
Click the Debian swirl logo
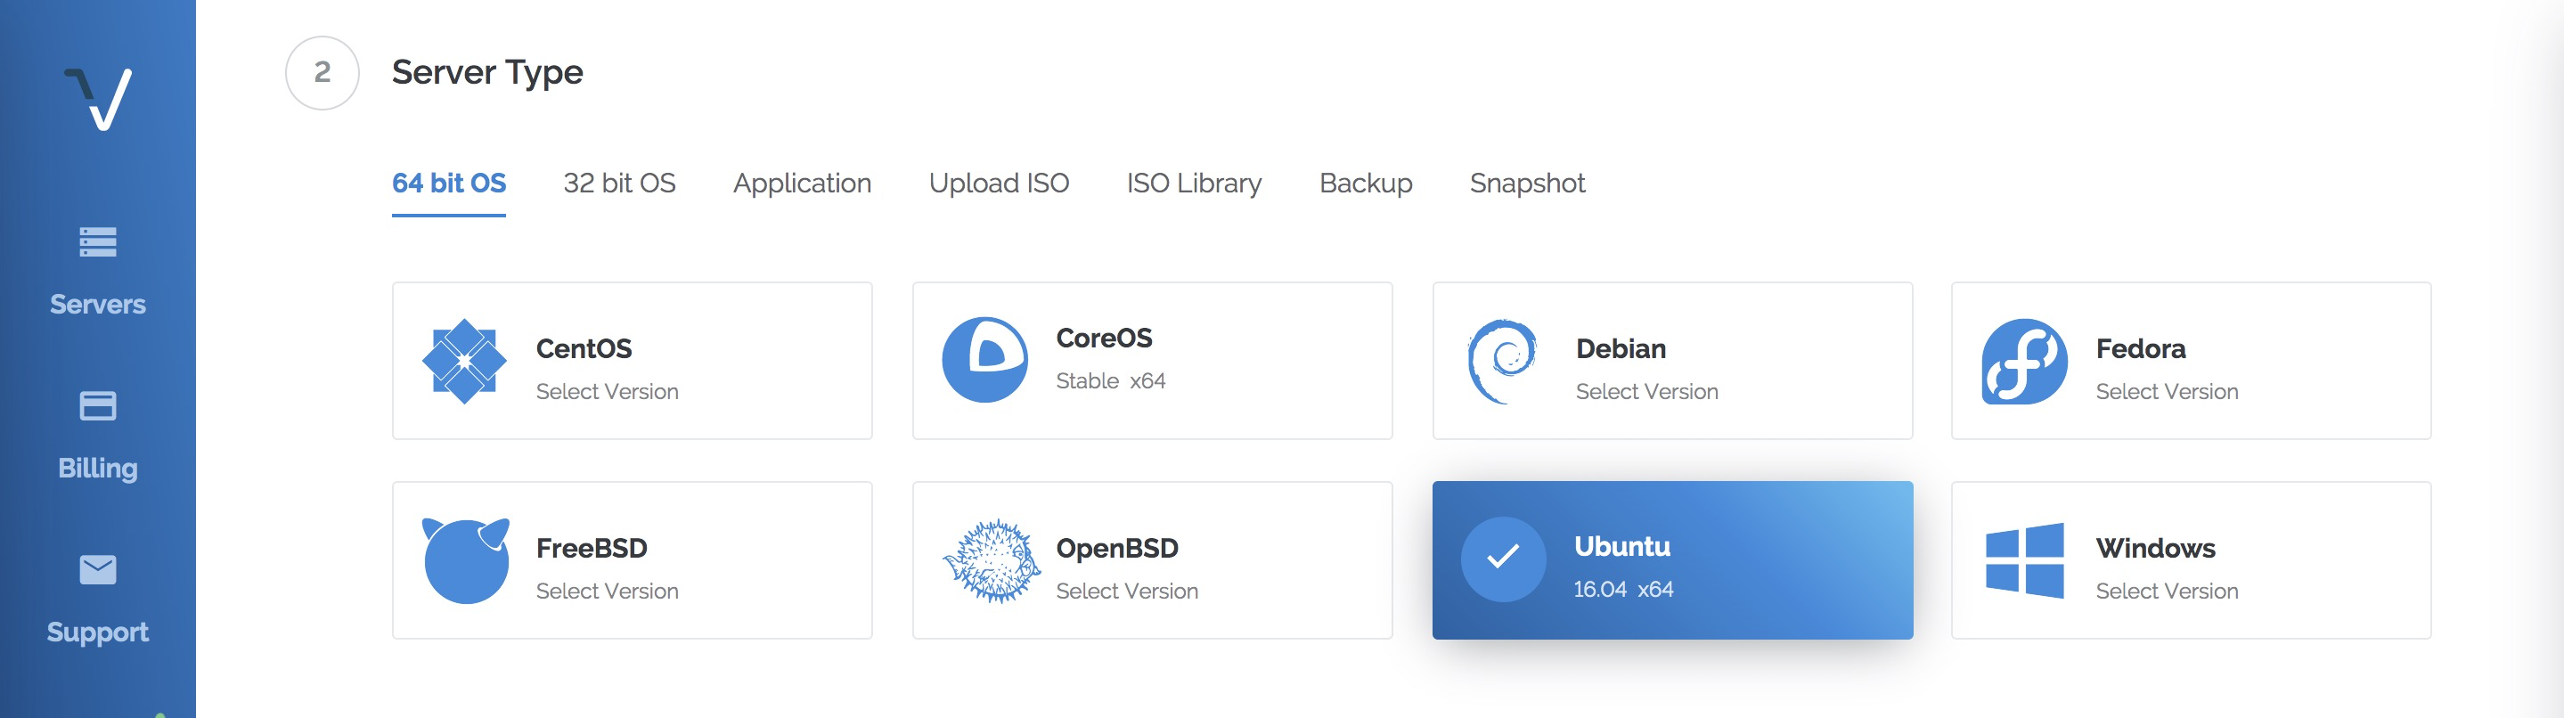pyautogui.click(x=1502, y=361)
